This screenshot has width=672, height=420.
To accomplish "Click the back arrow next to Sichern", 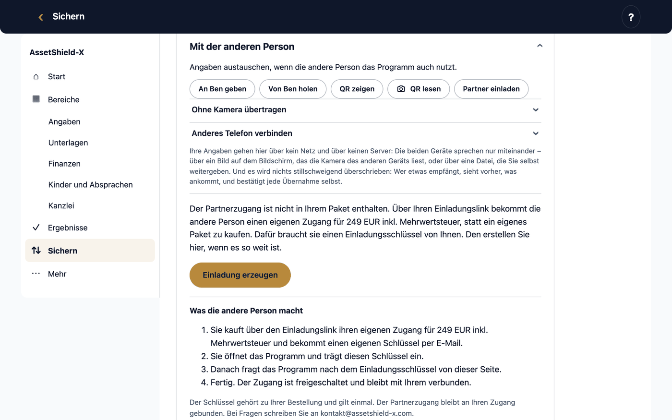I will (x=41, y=17).
